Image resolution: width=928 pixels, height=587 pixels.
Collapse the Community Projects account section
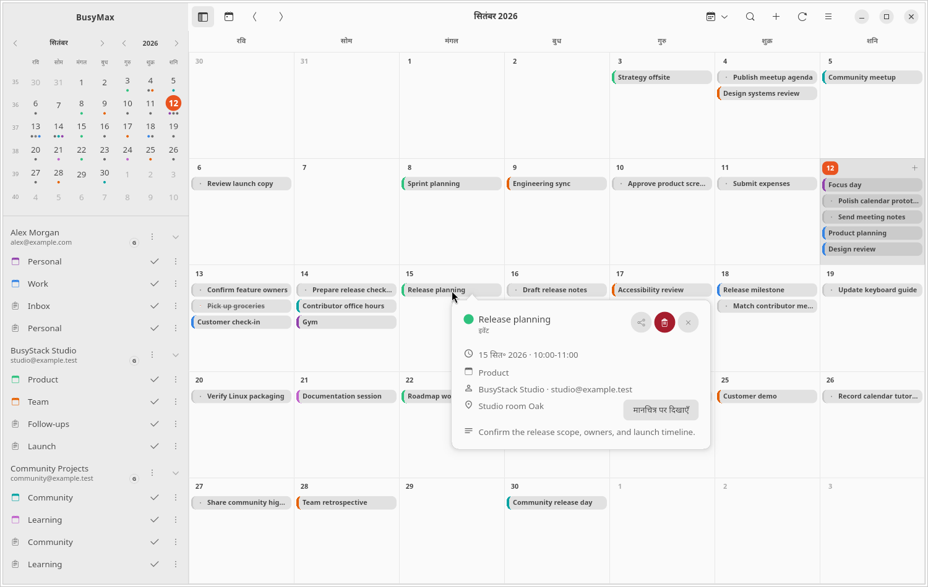[176, 473]
